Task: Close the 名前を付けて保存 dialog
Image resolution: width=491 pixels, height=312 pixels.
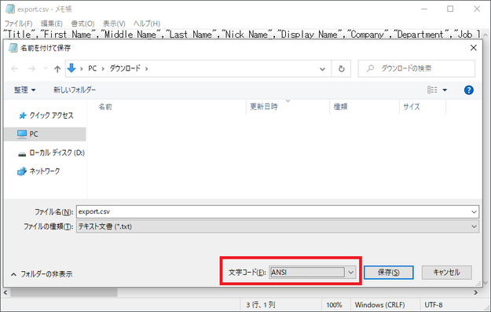Action: click(474, 48)
